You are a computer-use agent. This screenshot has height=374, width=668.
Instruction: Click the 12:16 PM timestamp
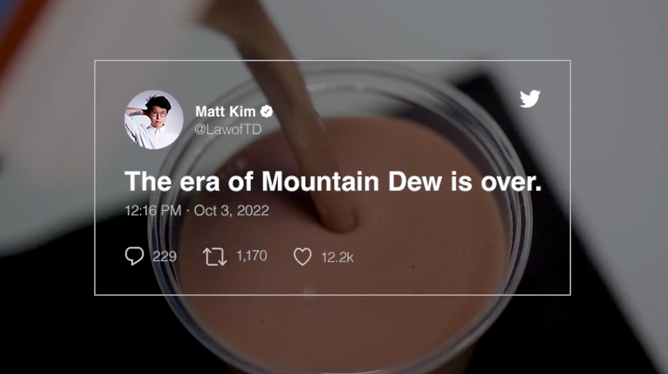(x=153, y=210)
